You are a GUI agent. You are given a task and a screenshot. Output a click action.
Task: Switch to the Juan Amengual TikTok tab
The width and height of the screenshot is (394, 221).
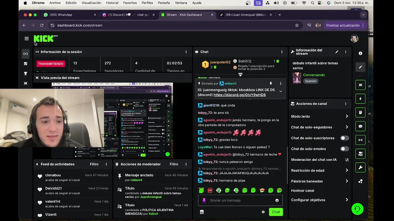(246, 15)
